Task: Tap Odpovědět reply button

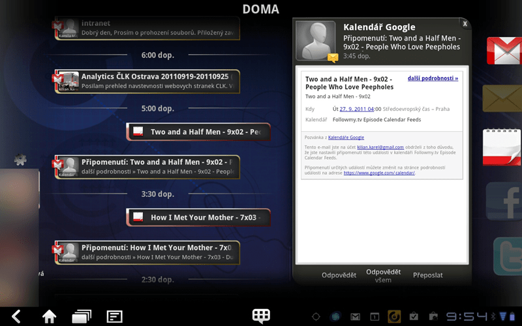Action: coord(339,275)
